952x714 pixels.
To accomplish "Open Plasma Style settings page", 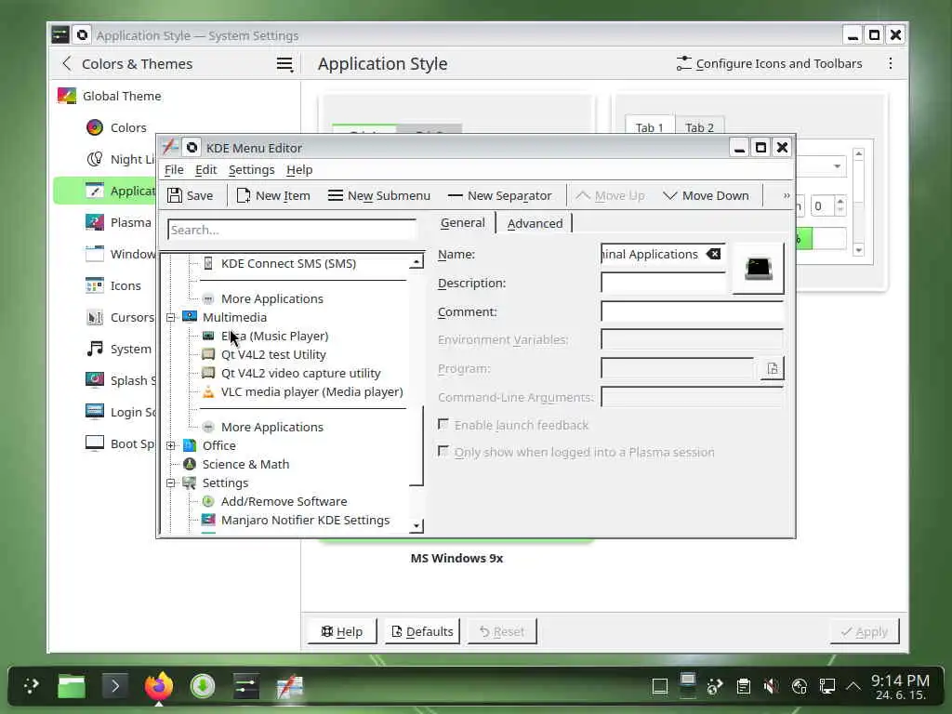I will [118, 222].
